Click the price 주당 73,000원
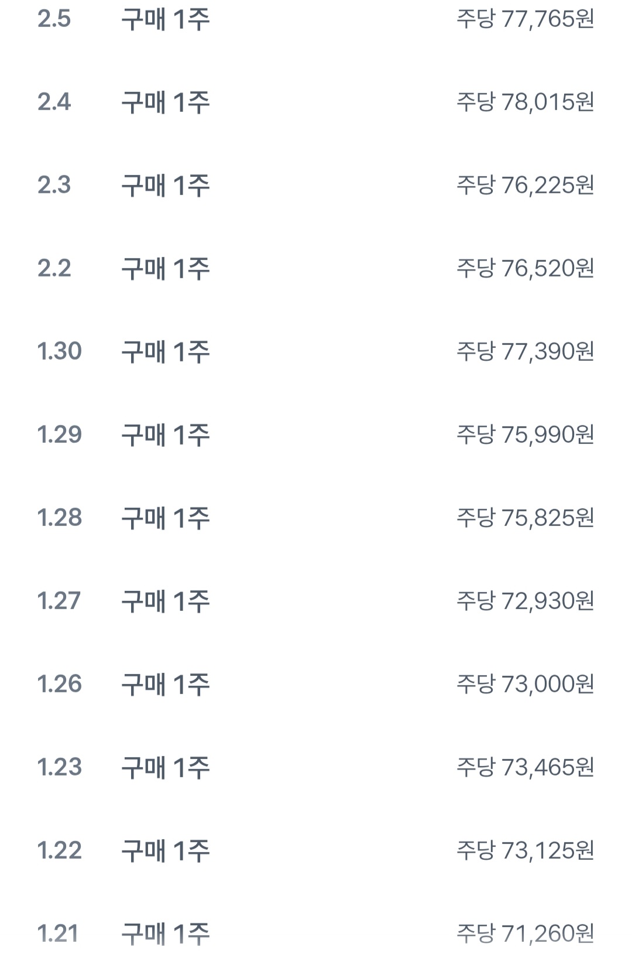The width and height of the screenshot is (632, 967). (525, 685)
